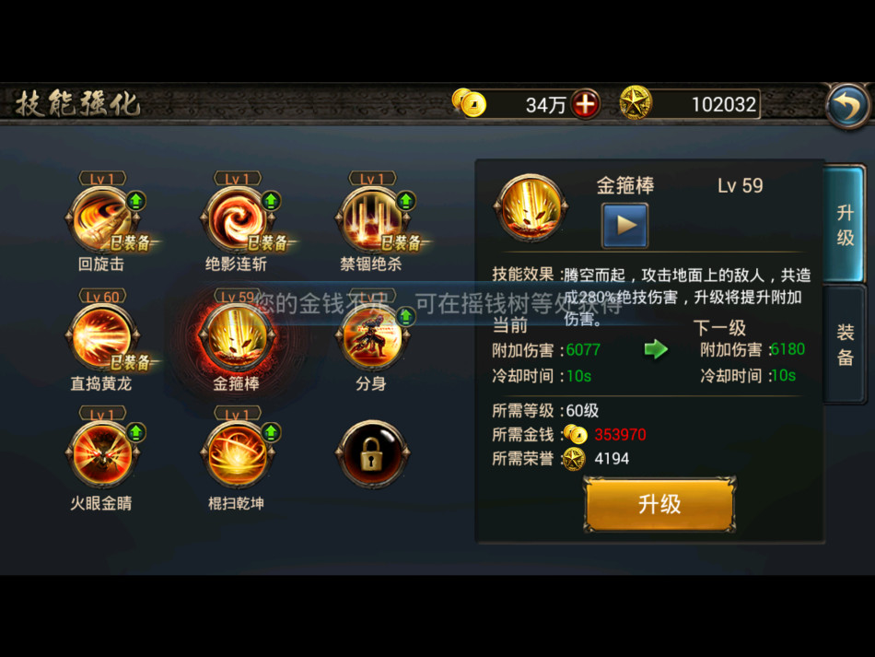Click the 金箍棒 detail panel skill portrait
875x657 pixels.
click(x=531, y=207)
